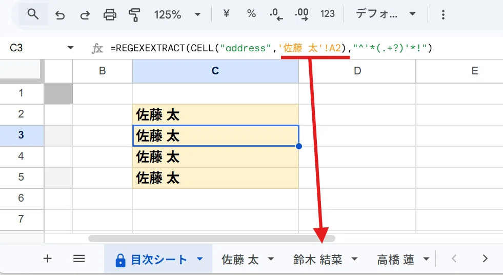This screenshot has height=275, width=503.
Task: Click cell C4 containing 佐藤 太
Action: coord(215,157)
